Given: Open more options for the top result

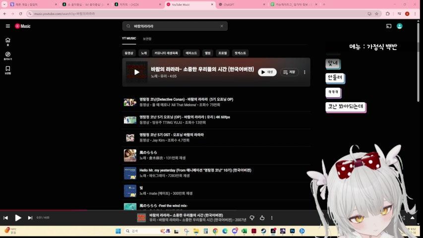Looking at the screenshot, I should tap(304, 72).
